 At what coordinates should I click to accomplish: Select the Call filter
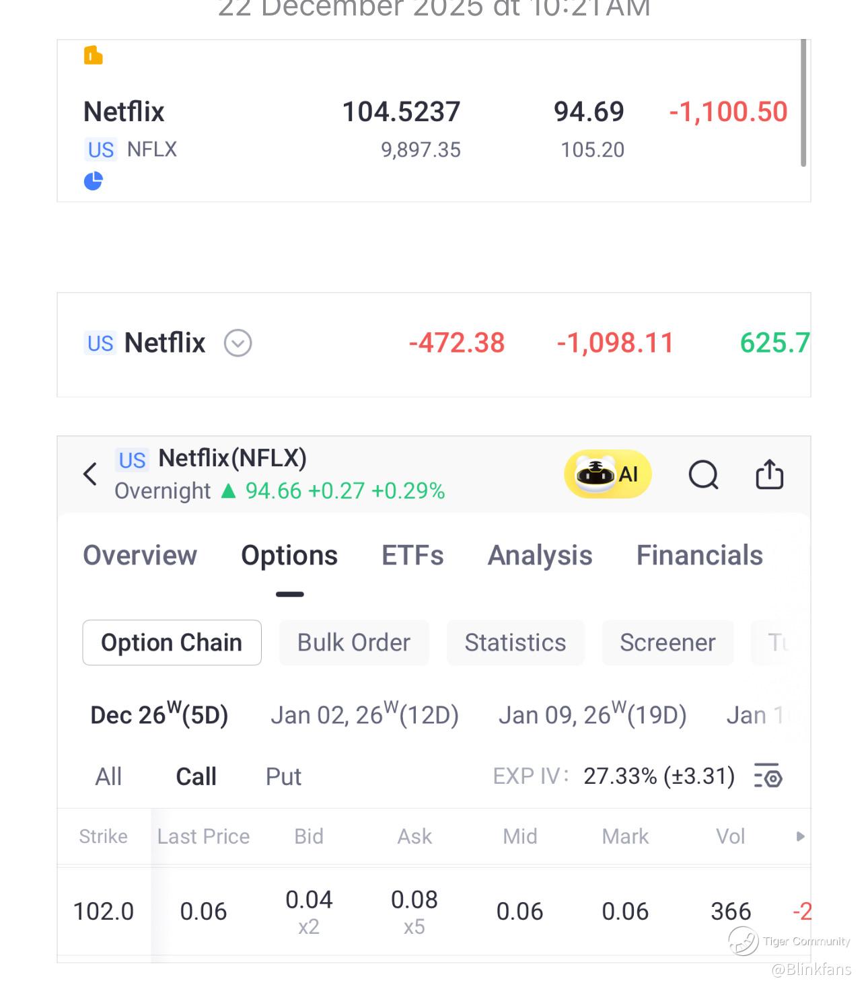point(196,776)
